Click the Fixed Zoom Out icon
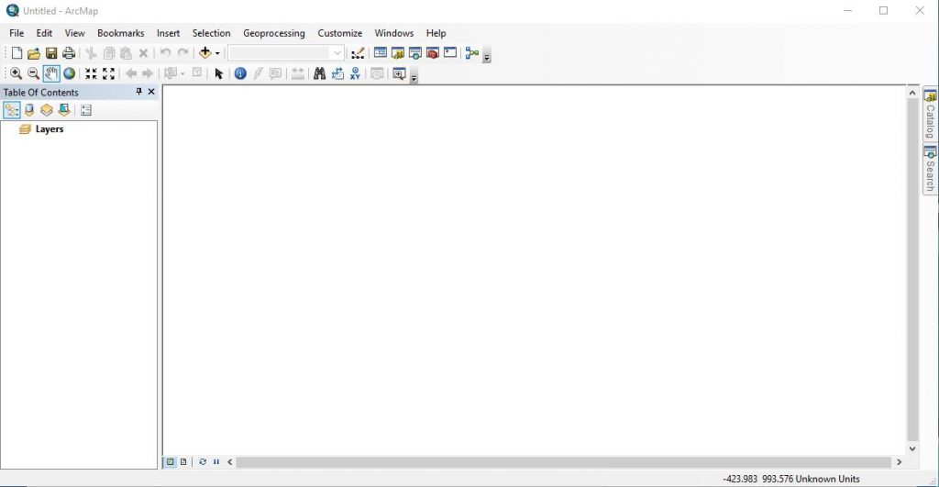Image resolution: width=939 pixels, height=487 pixels. pos(108,73)
